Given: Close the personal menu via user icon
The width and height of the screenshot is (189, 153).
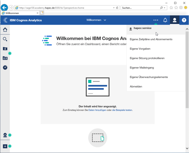Looking at the screenshot, I should (x=174, y=20).
